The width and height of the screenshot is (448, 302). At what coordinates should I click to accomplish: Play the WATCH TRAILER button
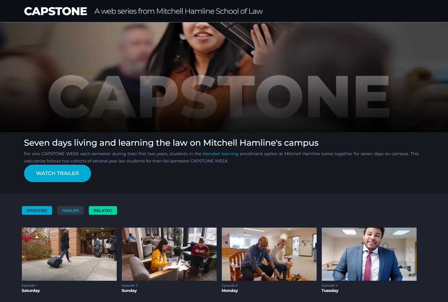tap(57, 173)
